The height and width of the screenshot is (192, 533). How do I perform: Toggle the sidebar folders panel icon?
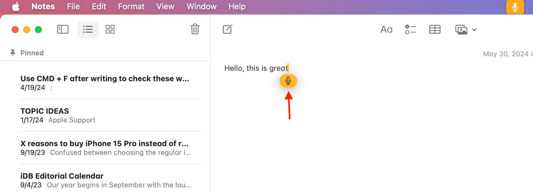tap(63, 29)
